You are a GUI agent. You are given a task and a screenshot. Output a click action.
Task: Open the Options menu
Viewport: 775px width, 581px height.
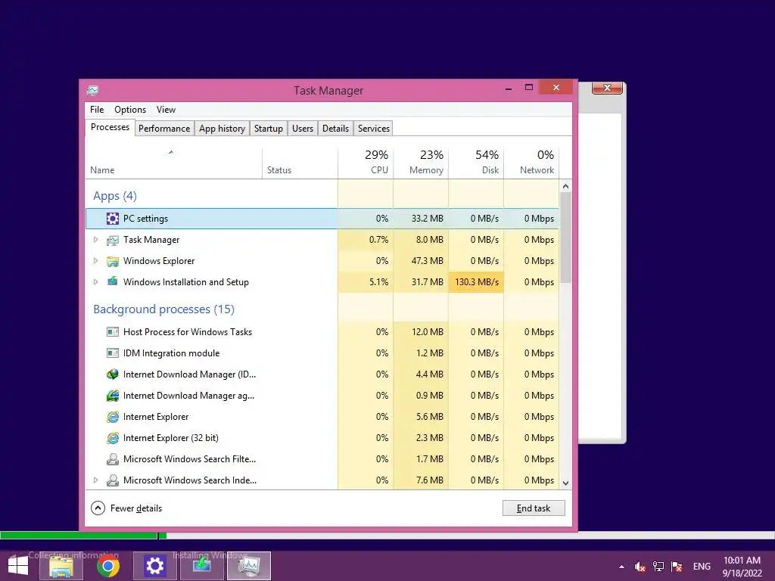point(130,110)
